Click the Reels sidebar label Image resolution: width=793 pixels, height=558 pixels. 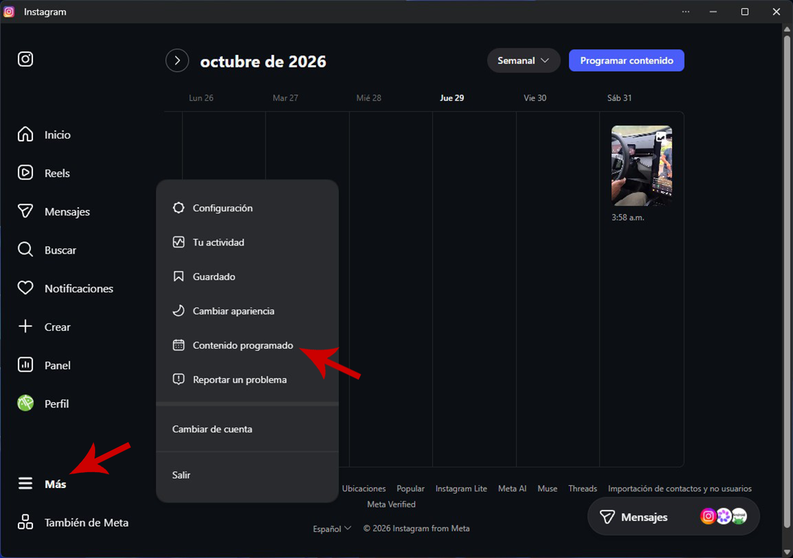coord(57,173)
